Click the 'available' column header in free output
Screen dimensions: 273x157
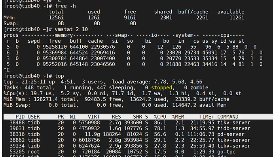[x=231, y=12]
